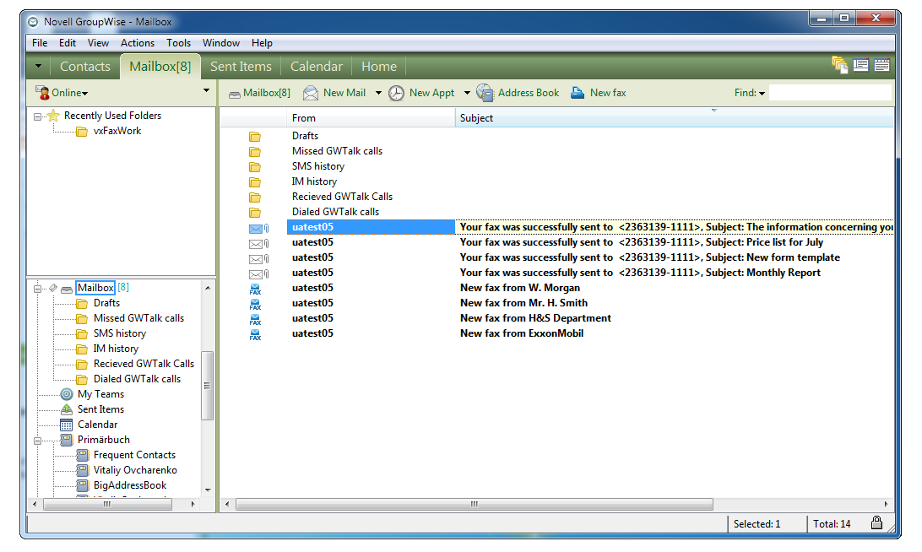Open the Actions menu
This screenshot has width=922, height=552.
click(x=137, y=43)
